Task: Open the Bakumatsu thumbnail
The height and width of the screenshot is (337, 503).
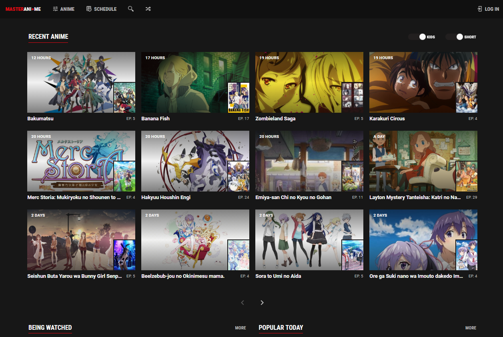Action: (81, 82)
